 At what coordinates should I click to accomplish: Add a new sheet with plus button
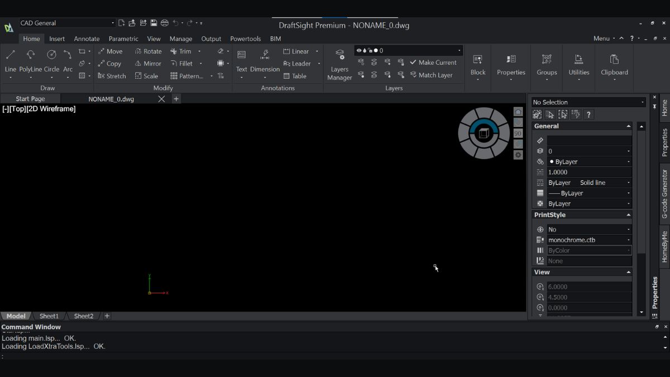107,316
